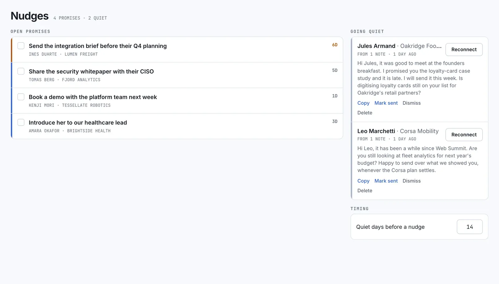
Task: Open 'Book a demo with the platform team next week'
Action: 93,97
